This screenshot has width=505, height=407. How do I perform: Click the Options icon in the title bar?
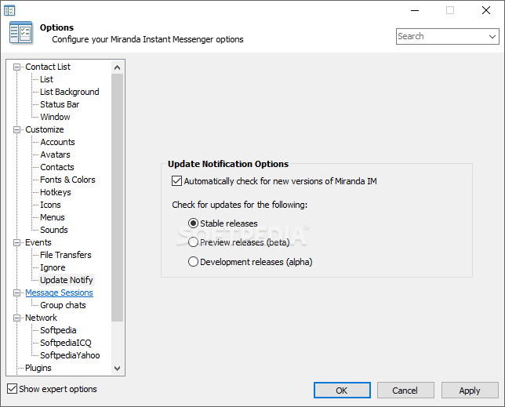(9, 10)
